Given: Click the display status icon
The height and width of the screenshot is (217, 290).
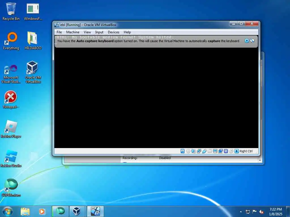Looking at the screenshot, I should coord(215,151).
